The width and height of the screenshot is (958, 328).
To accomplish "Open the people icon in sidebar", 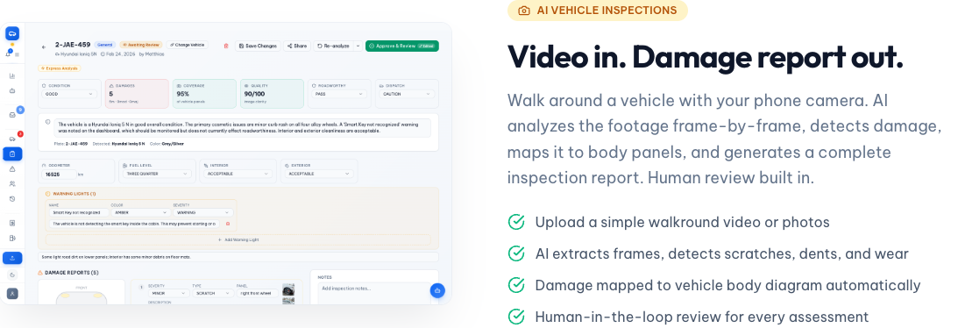I will click(12, 184).
